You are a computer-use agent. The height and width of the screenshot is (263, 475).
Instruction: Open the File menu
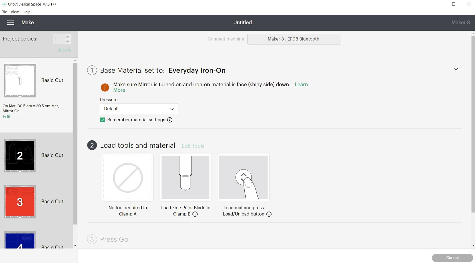point(4,12)
